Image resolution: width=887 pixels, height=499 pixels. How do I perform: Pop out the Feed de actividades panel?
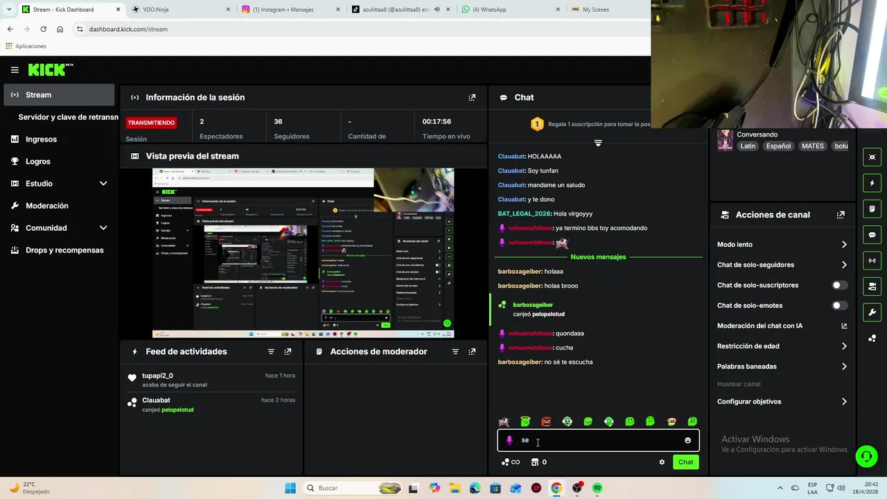[x=288, y=351]
